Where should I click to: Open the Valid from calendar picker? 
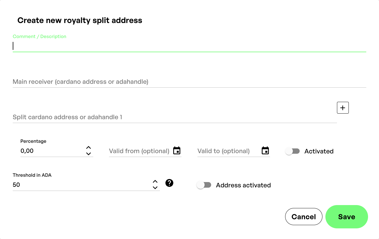(177, 151)
